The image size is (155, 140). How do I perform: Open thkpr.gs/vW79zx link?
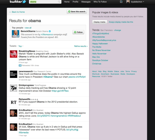(60, 91)
